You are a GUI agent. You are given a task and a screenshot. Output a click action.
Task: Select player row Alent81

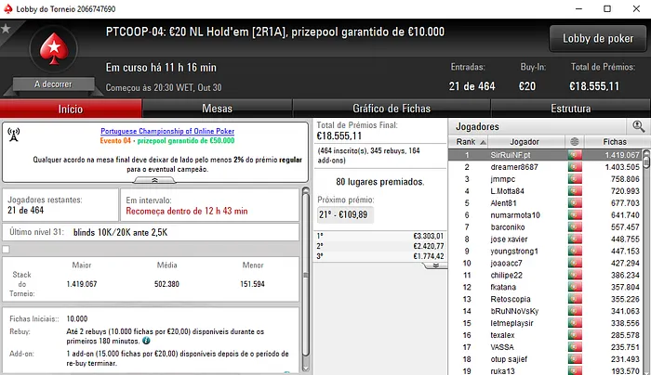(x=546, y=203)
